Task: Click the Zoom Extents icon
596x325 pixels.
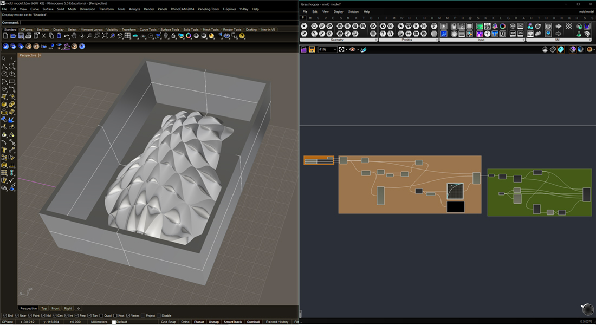Action: [x=105, y=36]
